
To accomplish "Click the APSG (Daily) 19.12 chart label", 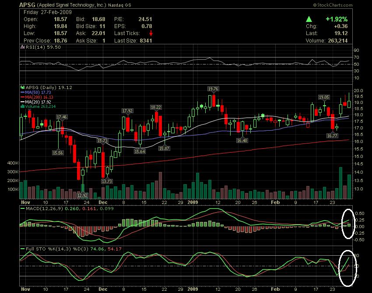I will tap(49, 88).
